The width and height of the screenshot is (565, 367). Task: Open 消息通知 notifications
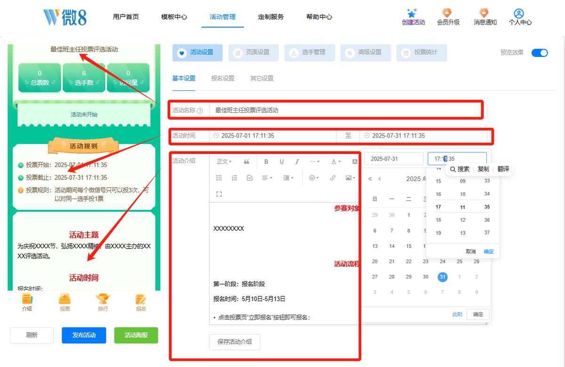[x=484, y=17]
